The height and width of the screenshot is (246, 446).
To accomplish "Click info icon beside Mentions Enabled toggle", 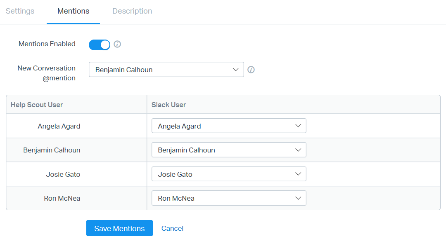I will (117, 44).
